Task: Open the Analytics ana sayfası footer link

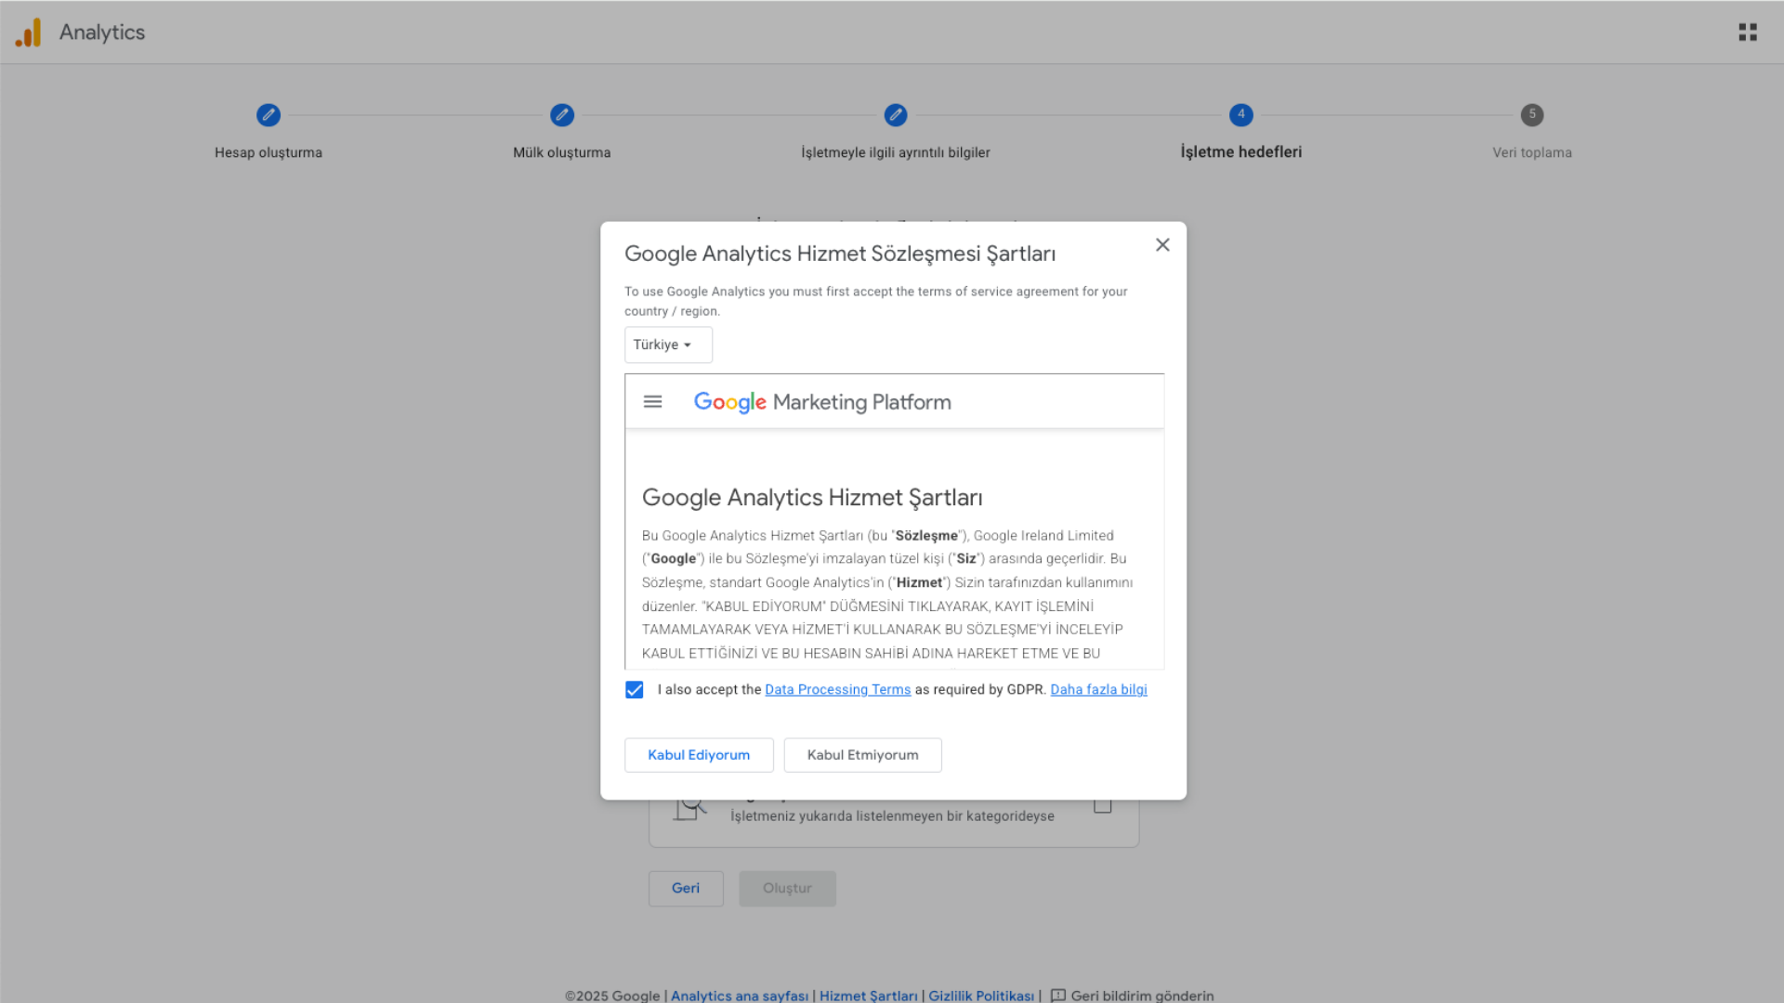Action: 740,996
